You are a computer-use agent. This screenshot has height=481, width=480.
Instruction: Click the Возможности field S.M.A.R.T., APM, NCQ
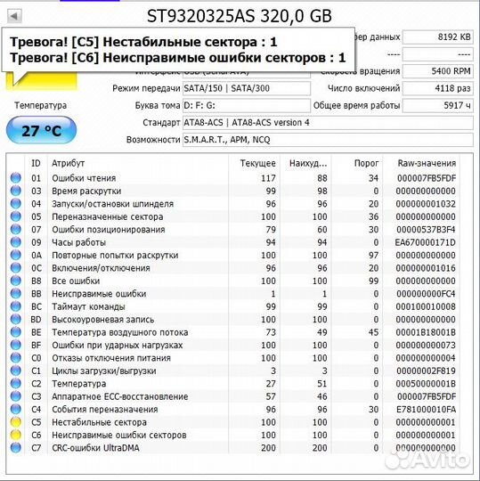point(328,140)
